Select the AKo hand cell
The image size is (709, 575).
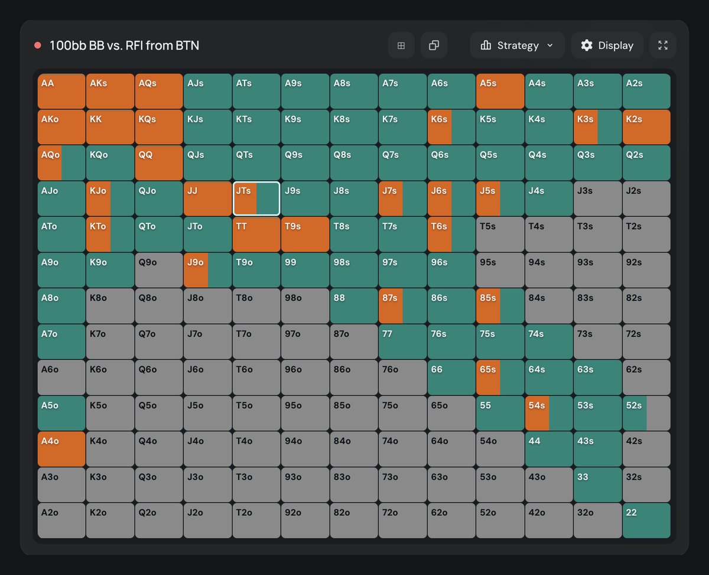point(61,127)
